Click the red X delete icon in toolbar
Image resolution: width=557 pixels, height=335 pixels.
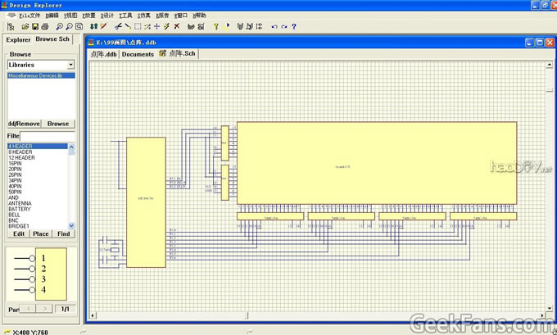pyautogui.click(x=177, y=26)
